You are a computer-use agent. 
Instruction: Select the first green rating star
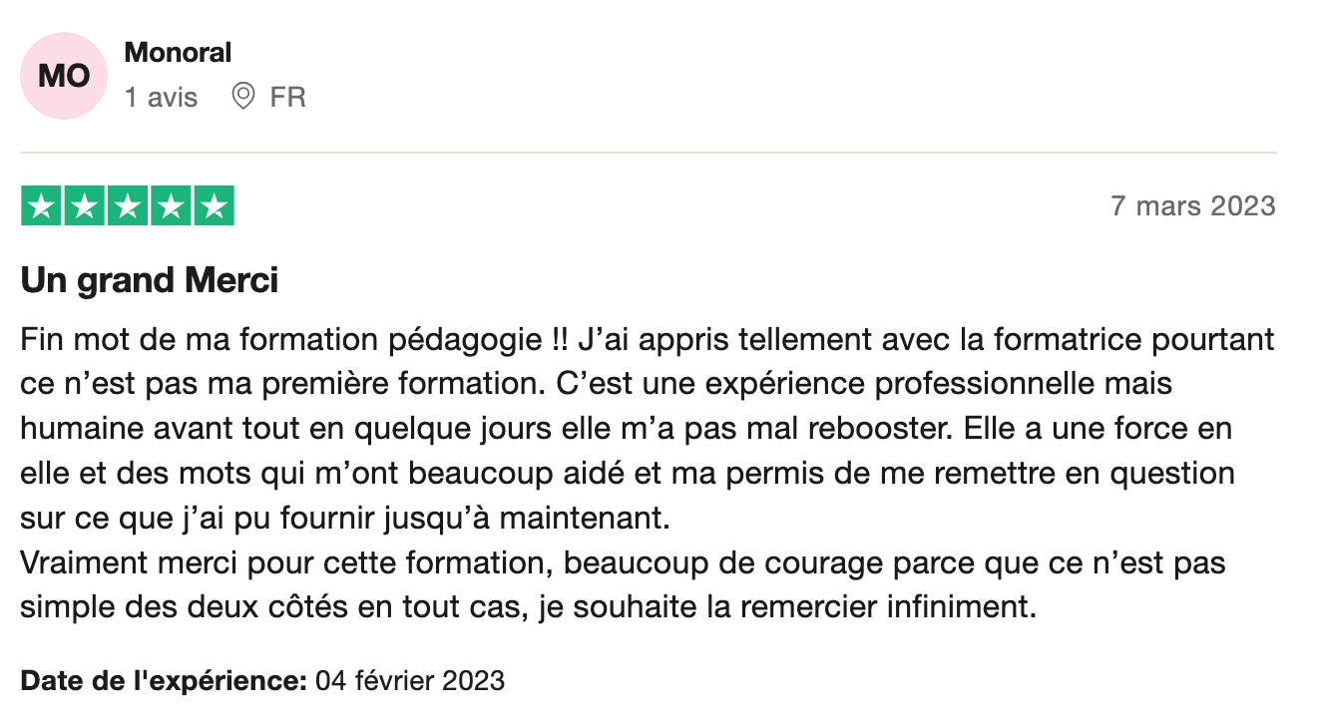(41, 205)
